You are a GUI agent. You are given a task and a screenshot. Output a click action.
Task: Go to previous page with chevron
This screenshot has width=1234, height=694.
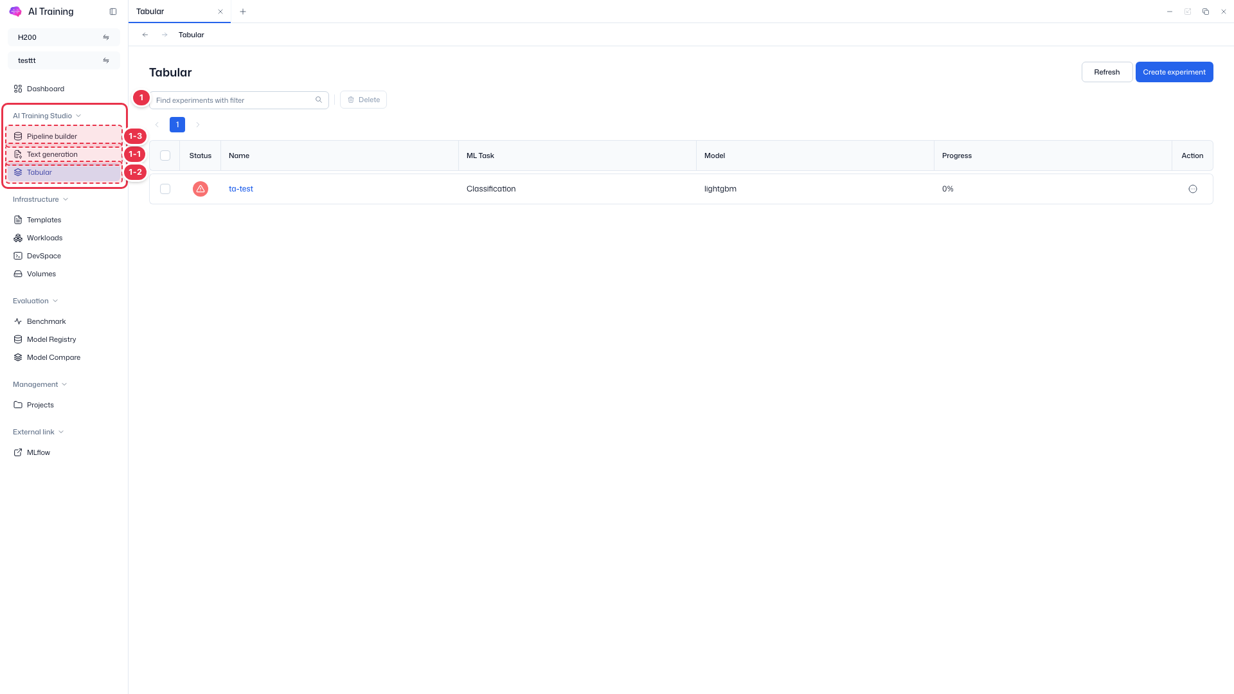(157, 125)
